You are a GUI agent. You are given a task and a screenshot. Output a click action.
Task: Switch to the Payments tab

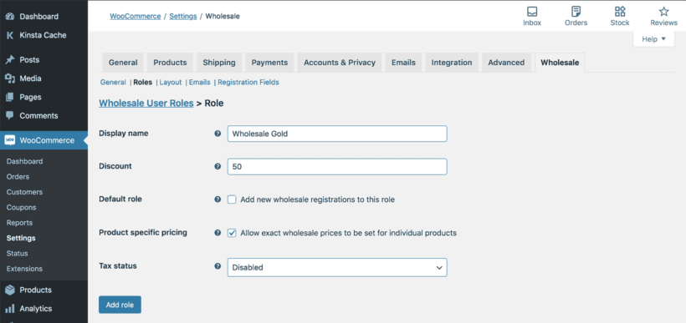(x=269, y=63)
